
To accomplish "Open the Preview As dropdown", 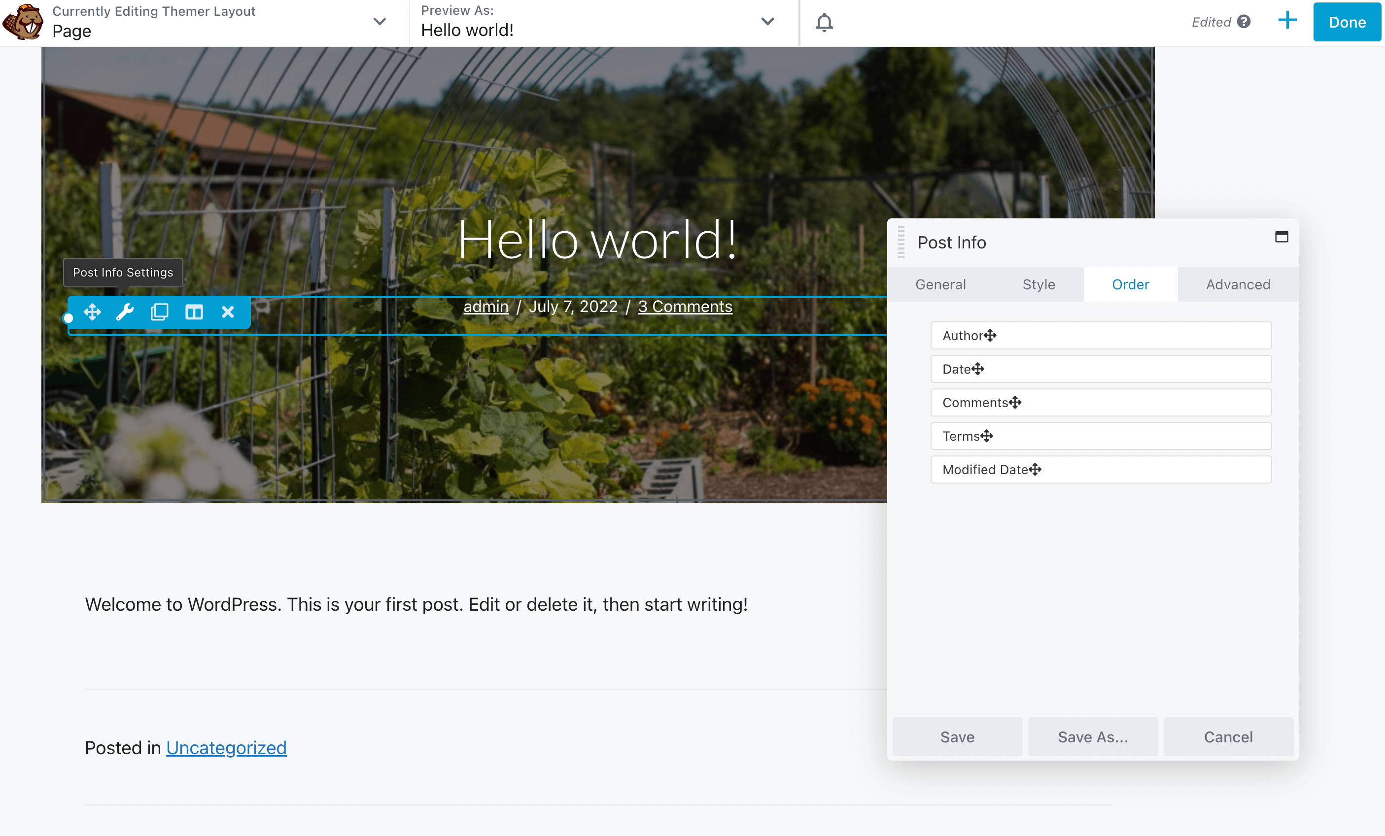I will pos(767,22).
